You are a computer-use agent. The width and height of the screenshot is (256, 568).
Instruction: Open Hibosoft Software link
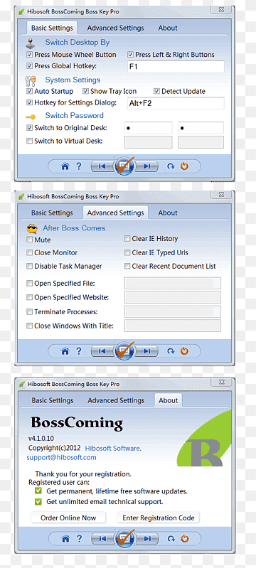coord(113,448)
